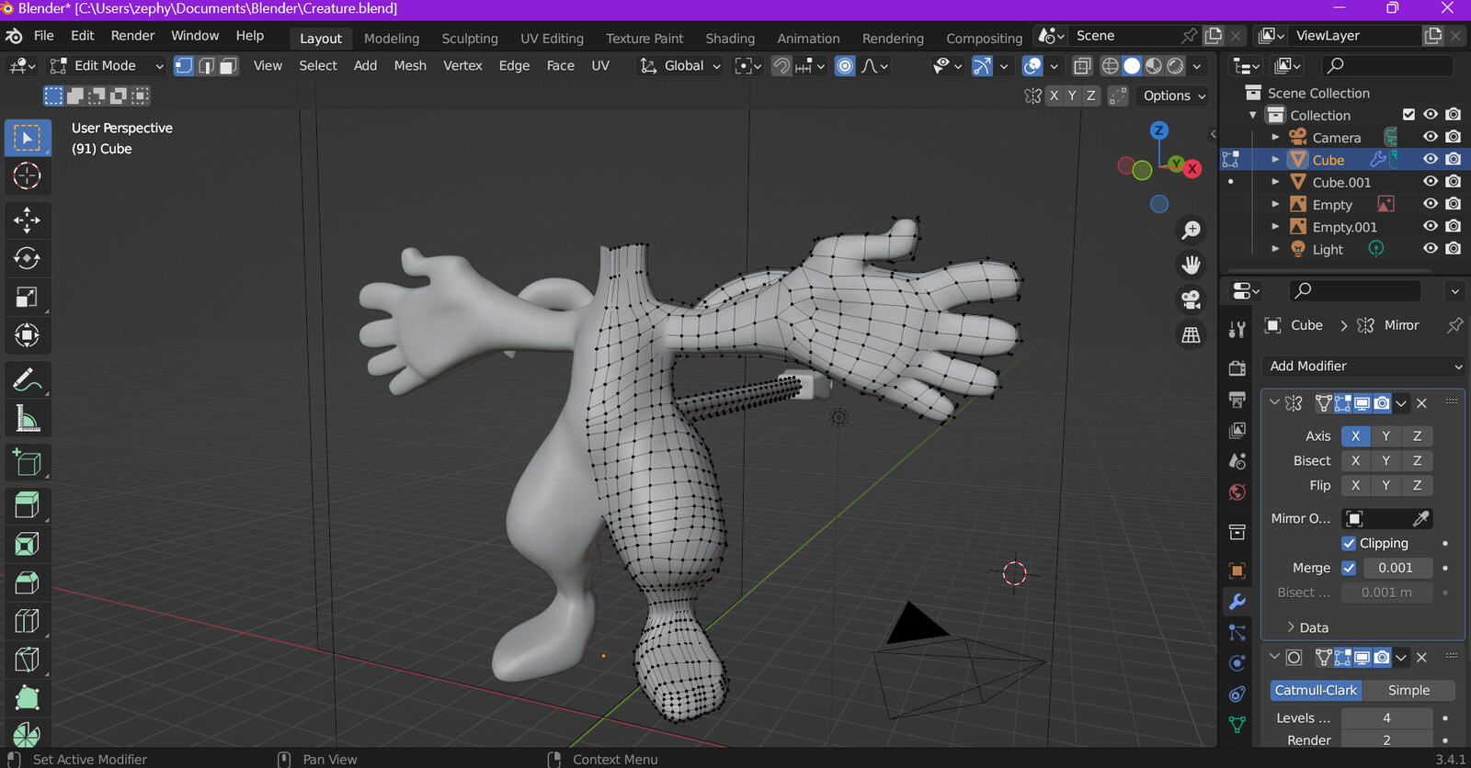Disable Empty in renders
This screenshot has height=768, width=1471.
coord(1454,204)
